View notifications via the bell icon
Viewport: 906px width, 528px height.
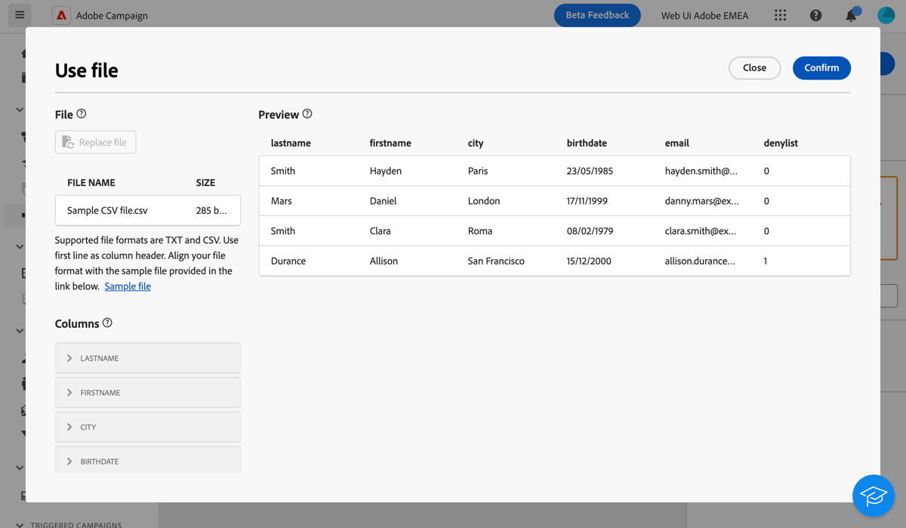coord(850,15)
